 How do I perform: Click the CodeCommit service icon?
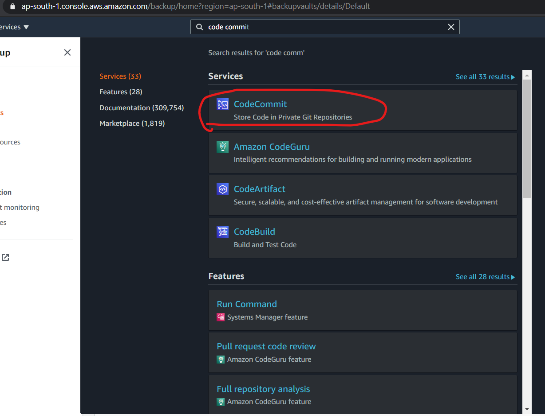pos(222,104)
